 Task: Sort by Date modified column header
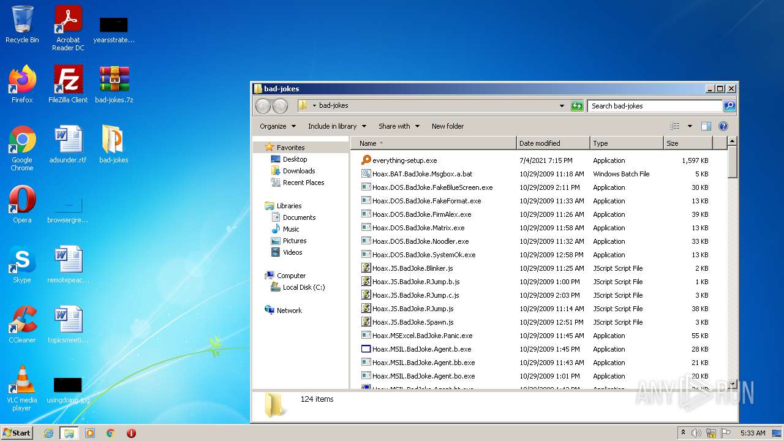[553, 143]
